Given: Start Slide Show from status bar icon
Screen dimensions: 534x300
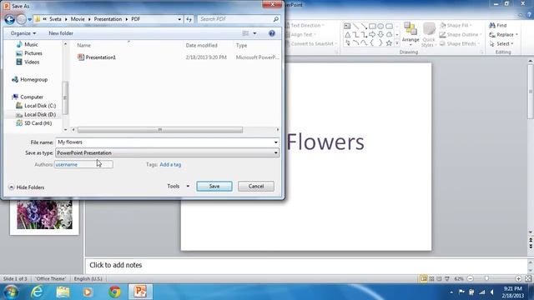Looking at the screenshot, I should point(447,279).
